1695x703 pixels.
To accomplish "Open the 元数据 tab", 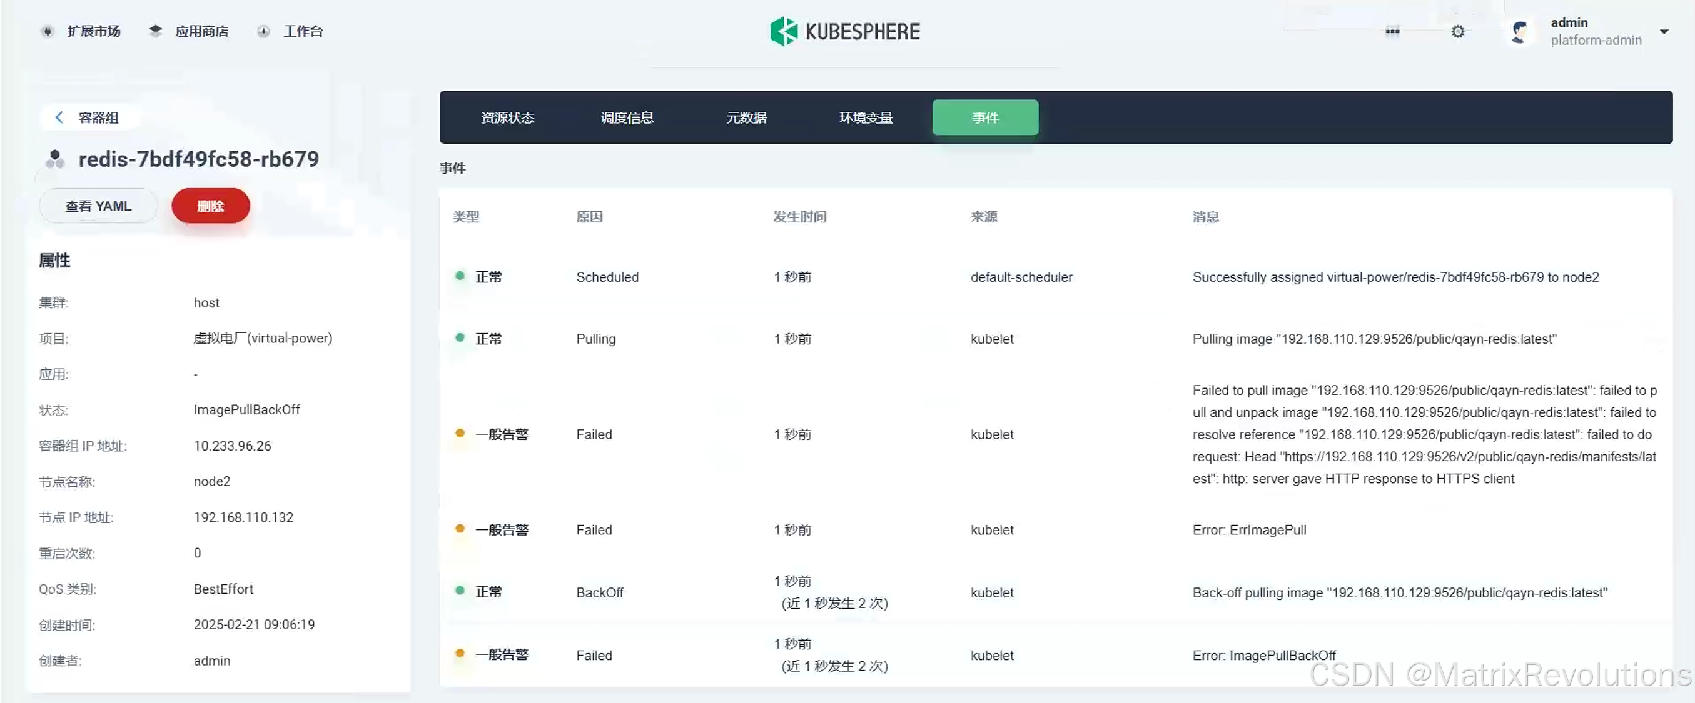I will 746,117.
